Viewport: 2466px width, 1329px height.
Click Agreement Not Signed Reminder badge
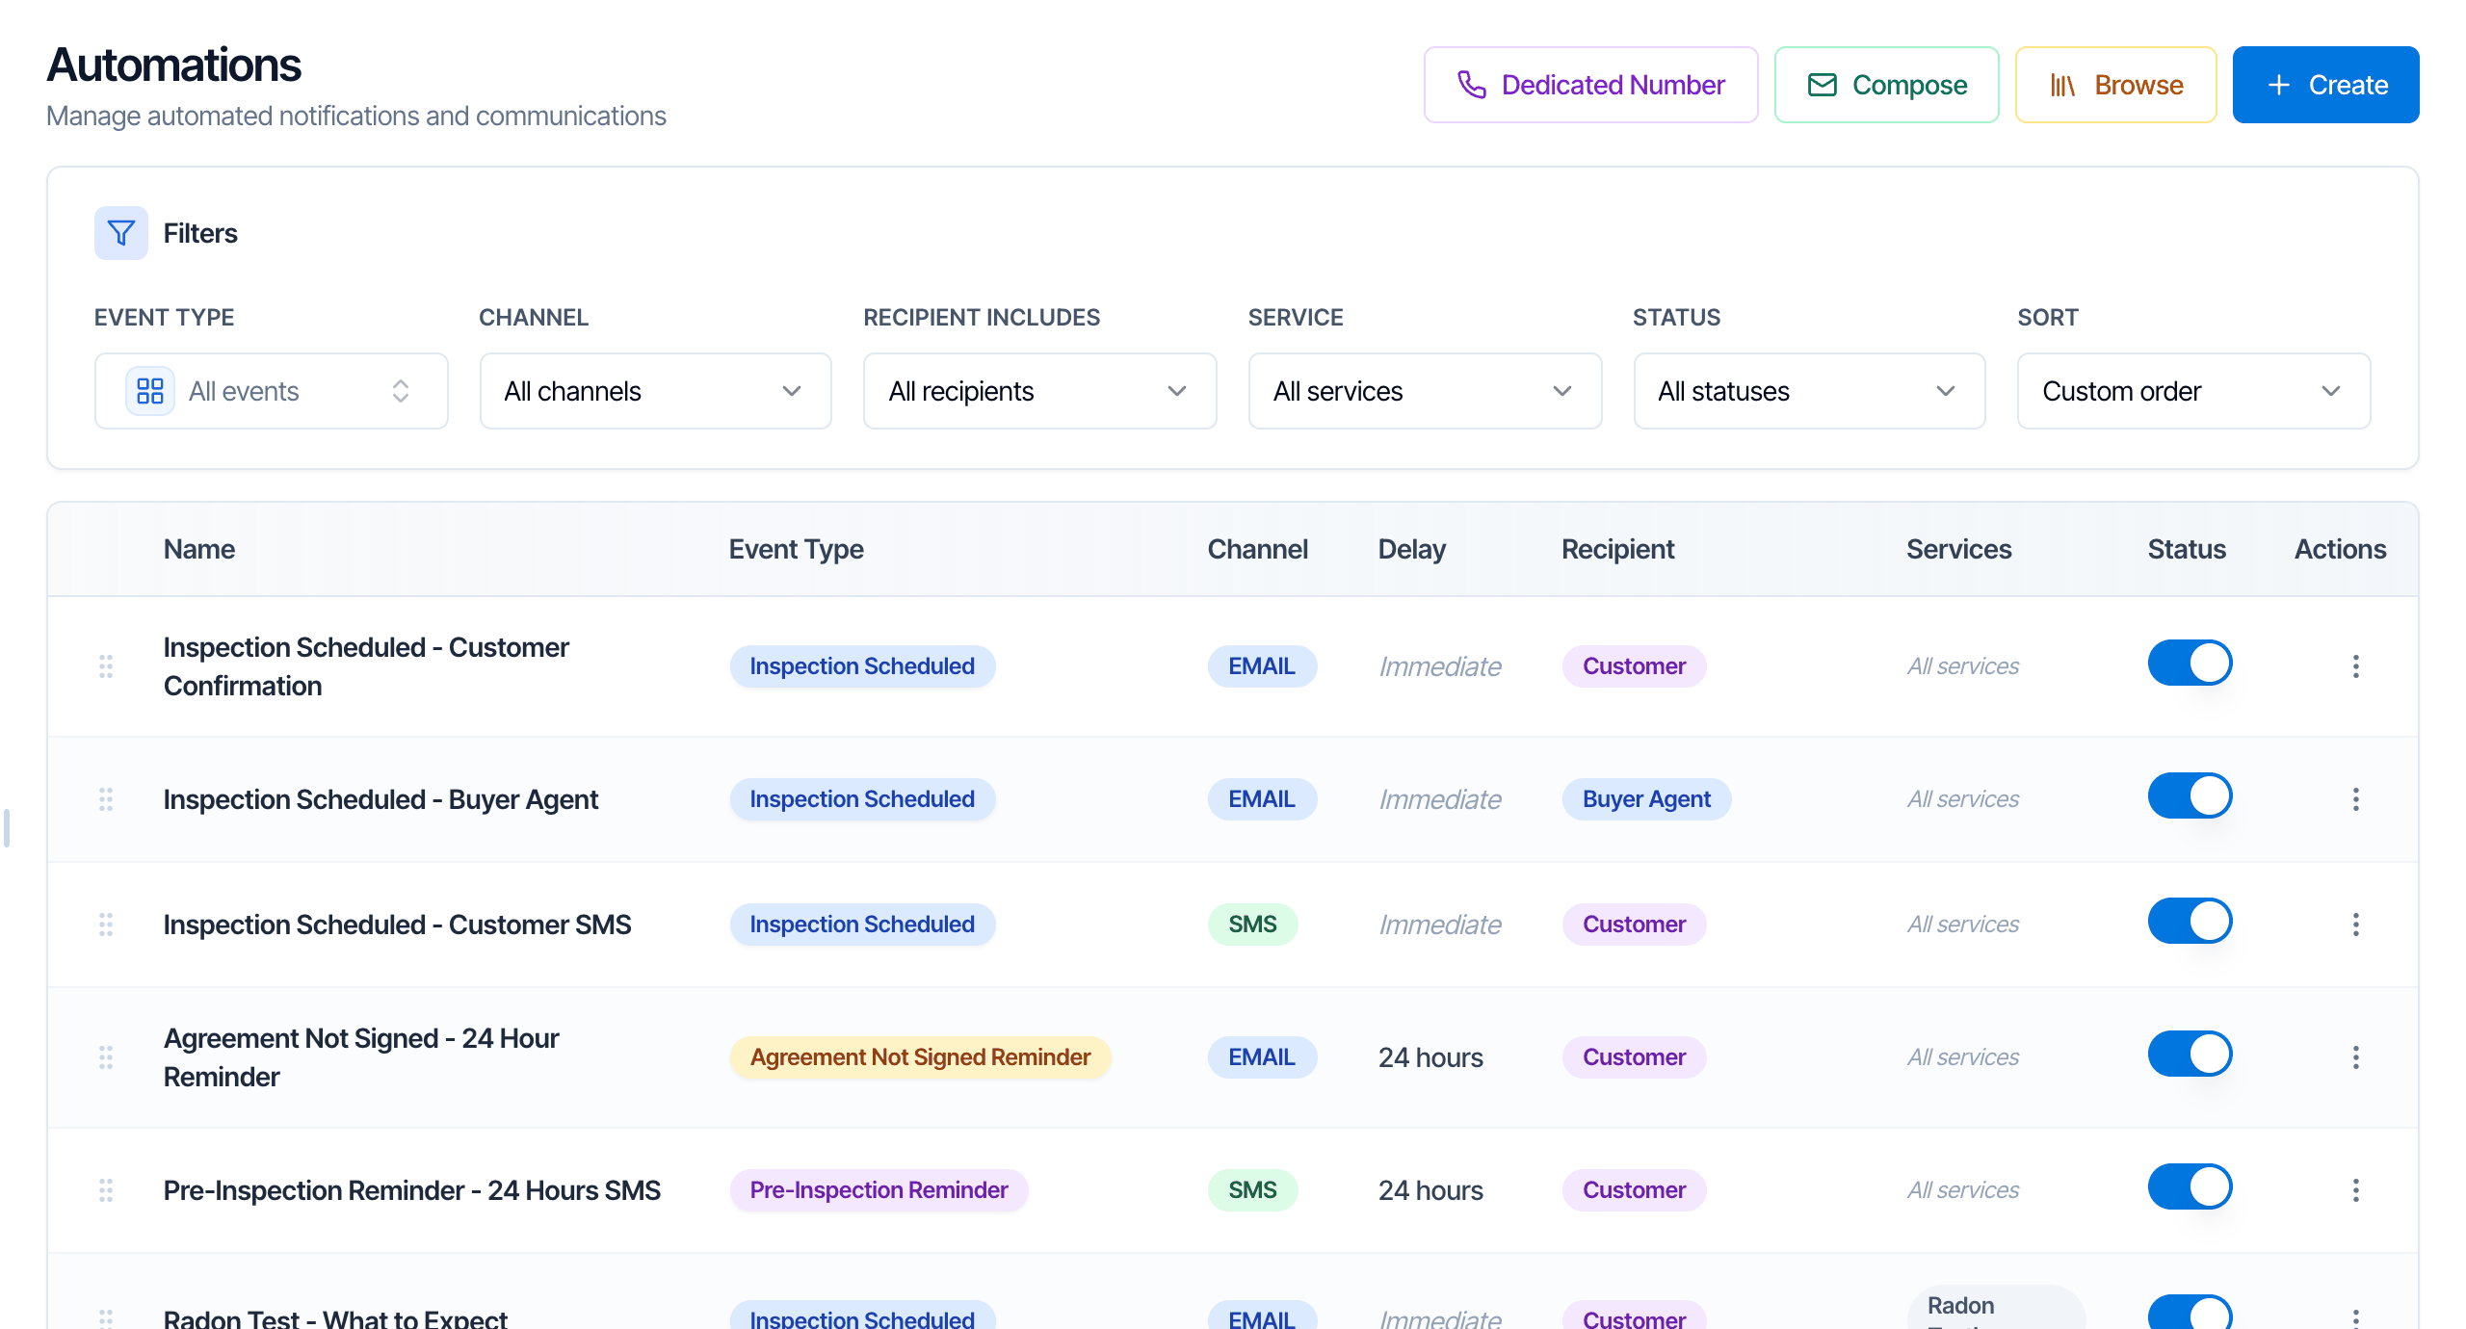coord(921,1057)
